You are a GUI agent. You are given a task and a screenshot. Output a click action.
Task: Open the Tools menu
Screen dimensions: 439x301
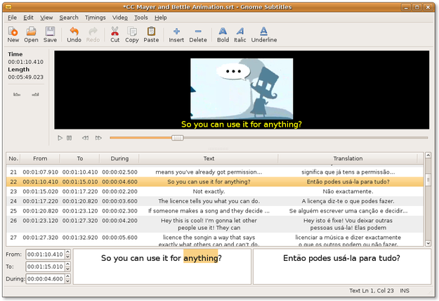(x=140, y=18)
